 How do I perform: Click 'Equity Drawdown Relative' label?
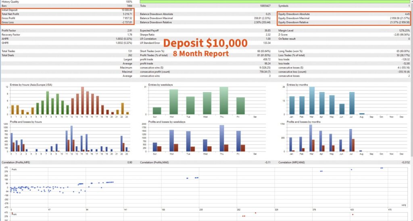tap(294, 22)
